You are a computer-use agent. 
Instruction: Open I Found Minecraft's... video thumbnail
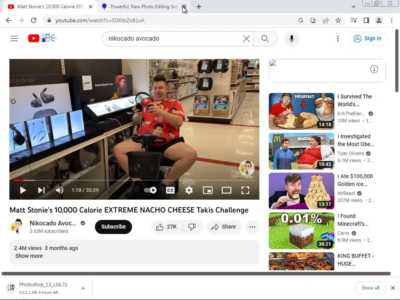point(301,231)
